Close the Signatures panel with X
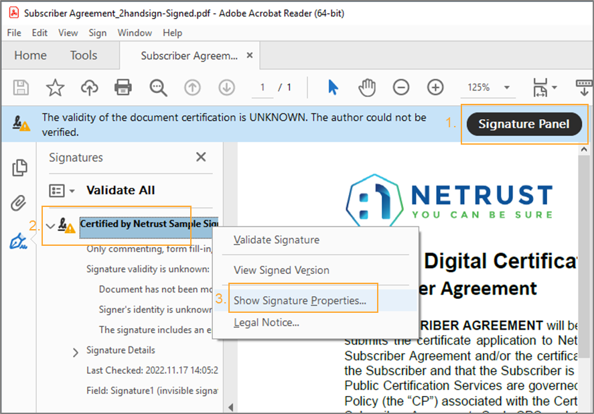The width and height of the screenshot is (594, 414). point(201,157)
